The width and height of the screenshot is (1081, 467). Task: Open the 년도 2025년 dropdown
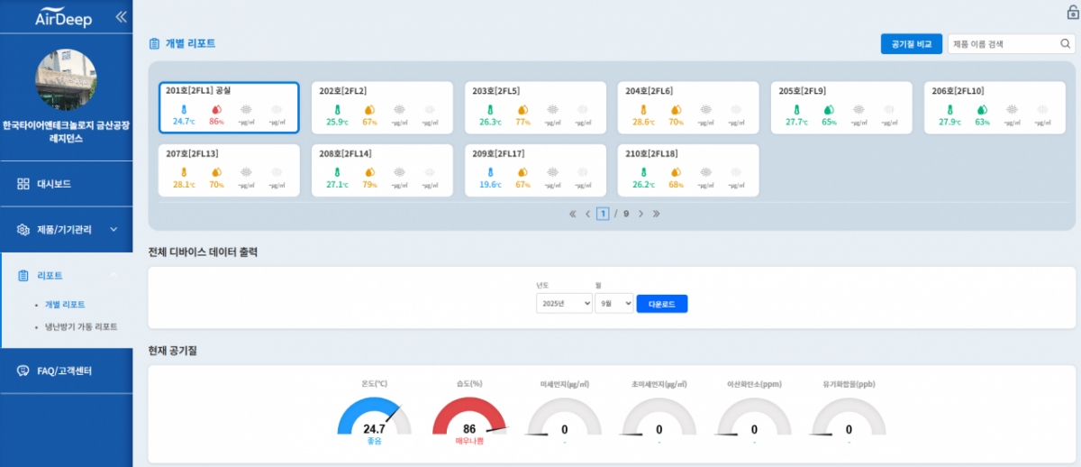(564, 304)
